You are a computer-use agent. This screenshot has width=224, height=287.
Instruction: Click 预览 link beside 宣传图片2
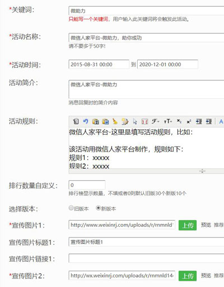(206, 275)
